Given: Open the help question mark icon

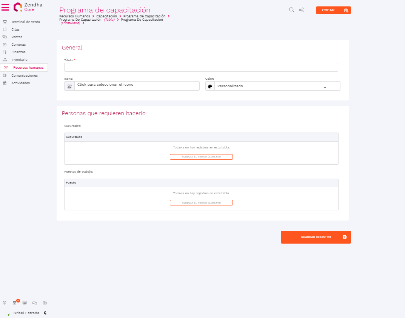Looking at the screenshot, I should [x=5, y=303].
